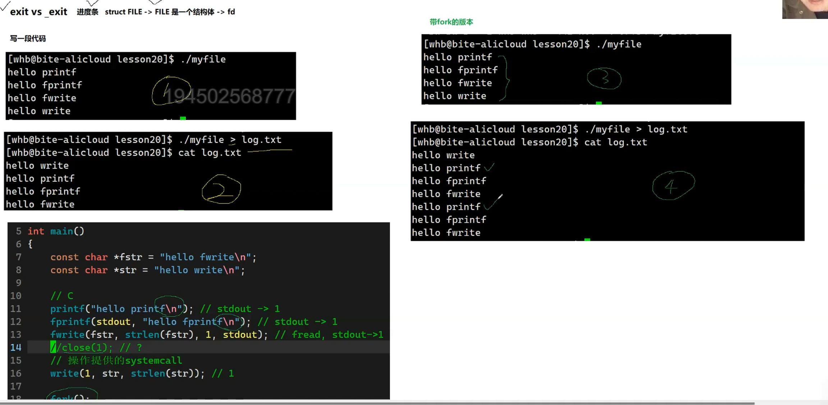Click the 'exit vs _exit' heading text

pos(38,12)
